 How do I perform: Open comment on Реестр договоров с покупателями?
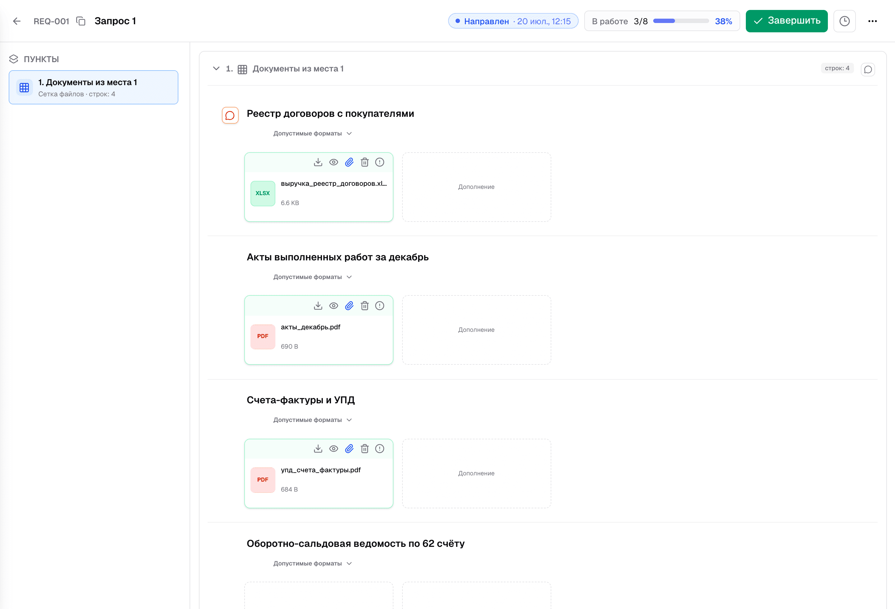[230, 115]
